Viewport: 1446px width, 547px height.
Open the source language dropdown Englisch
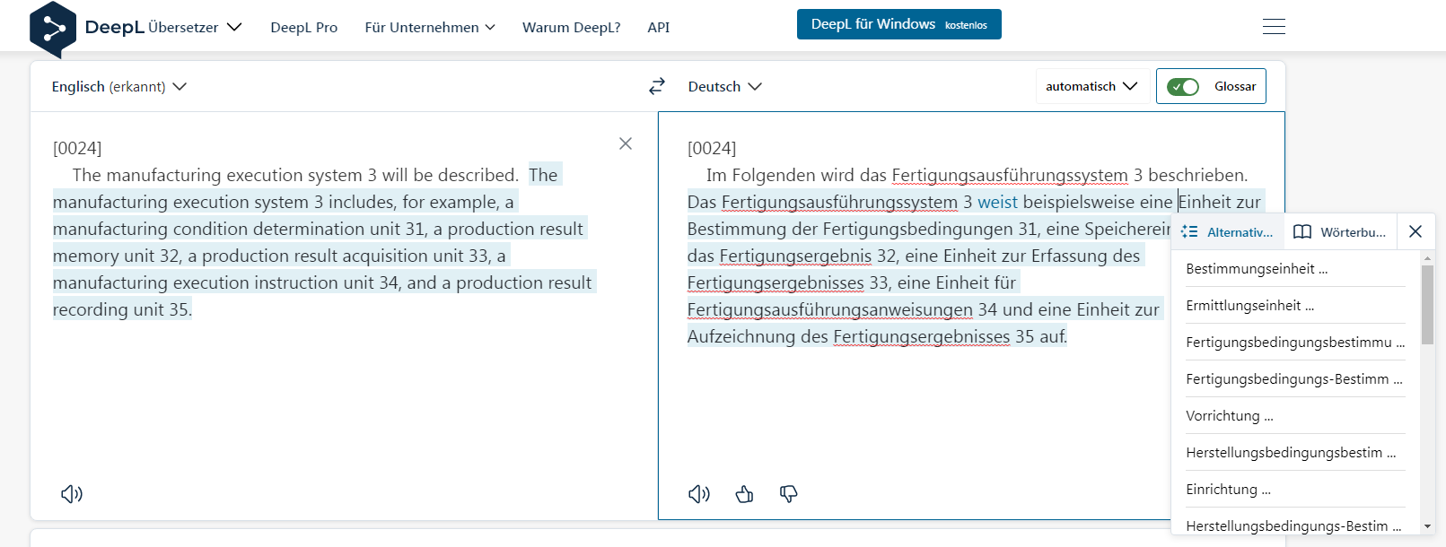(118, 87)
